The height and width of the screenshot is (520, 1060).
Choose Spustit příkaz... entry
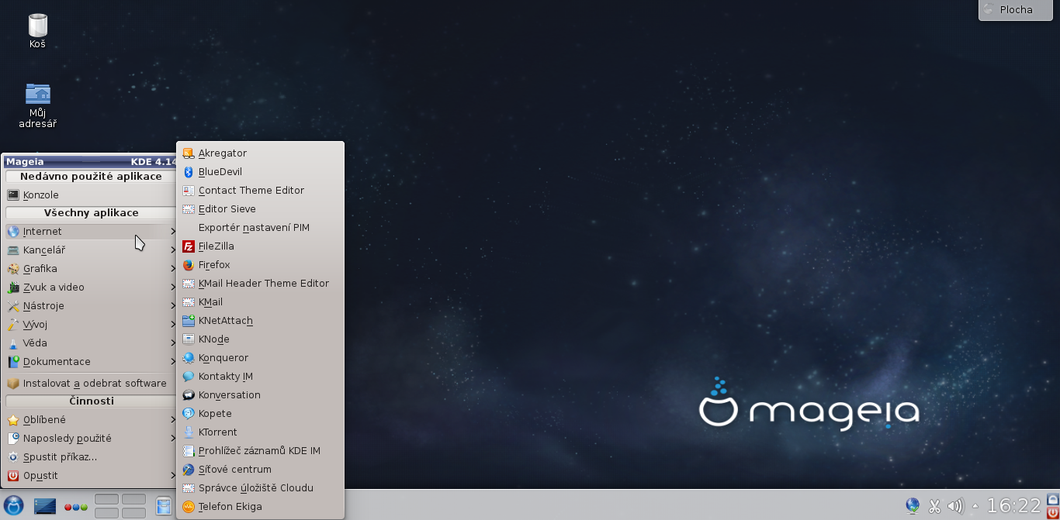(x=91, y=457)
